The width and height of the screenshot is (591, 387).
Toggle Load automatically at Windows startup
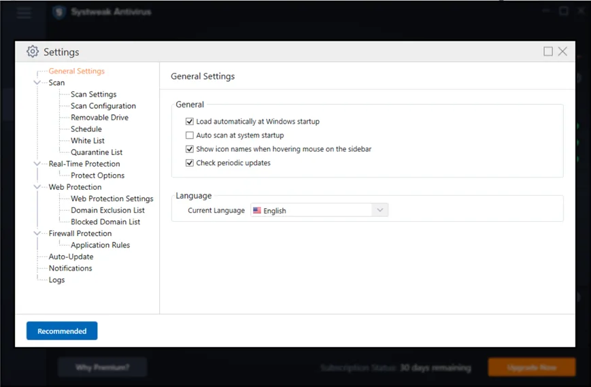click(x=190, y=121)
